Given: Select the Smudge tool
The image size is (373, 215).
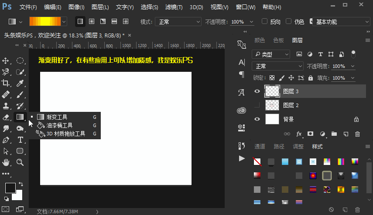Looking at the screenshot, I should pyautogui.click(x=6, y=128).
